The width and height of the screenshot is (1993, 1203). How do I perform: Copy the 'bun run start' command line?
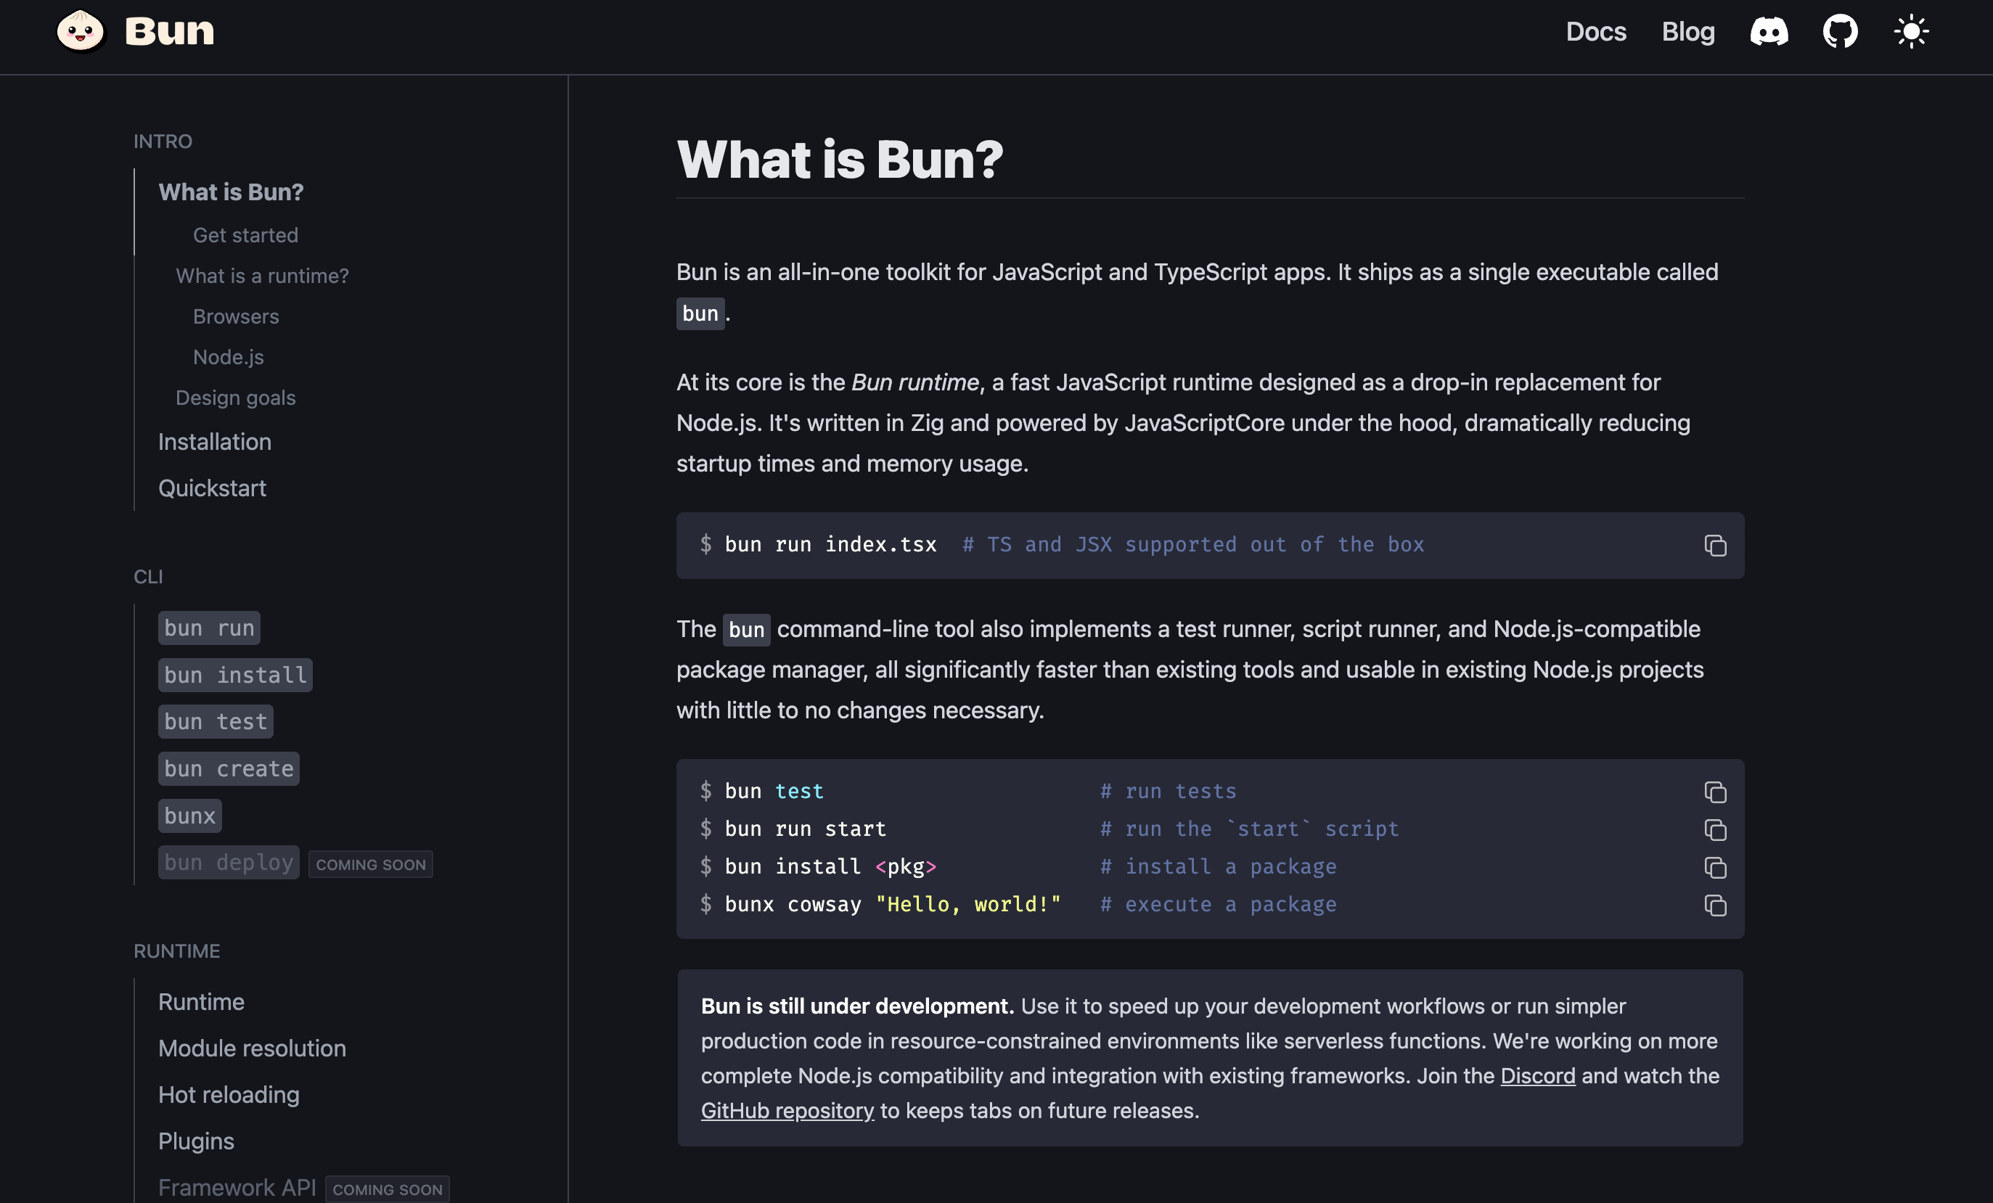(1715, 829)
